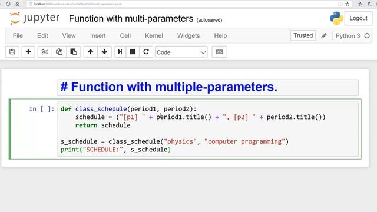Click the return schedule line

pos(103,125)
